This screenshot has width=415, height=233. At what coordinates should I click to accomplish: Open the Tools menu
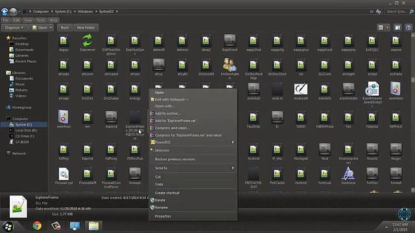coord(40,20)
